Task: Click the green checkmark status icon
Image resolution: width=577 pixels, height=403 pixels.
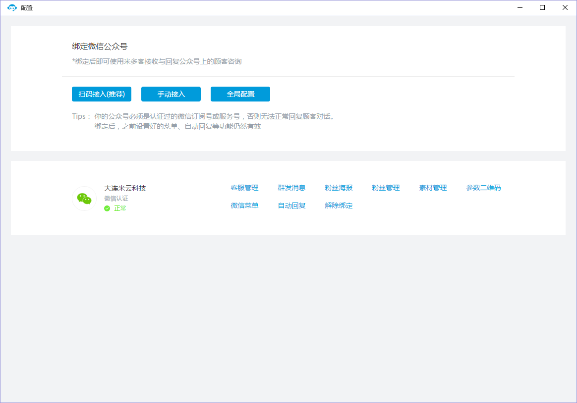Action: 107,208
